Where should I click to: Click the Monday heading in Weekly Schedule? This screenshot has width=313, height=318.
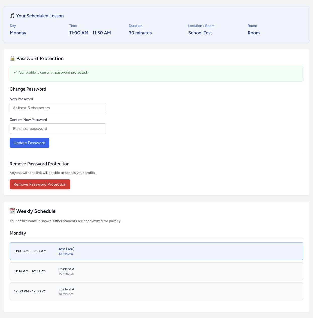18,233
